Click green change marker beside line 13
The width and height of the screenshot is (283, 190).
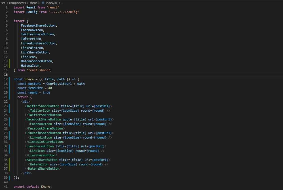pyautogui.click(x=9, y=61)
